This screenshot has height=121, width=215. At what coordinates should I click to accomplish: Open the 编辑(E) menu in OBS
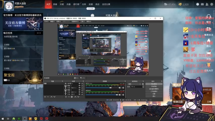(52, 22)
